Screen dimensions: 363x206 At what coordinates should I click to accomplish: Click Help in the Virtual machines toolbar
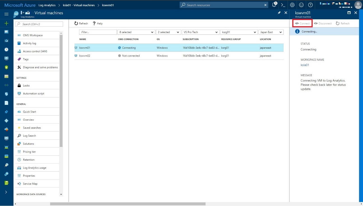[x=98, y=24]
